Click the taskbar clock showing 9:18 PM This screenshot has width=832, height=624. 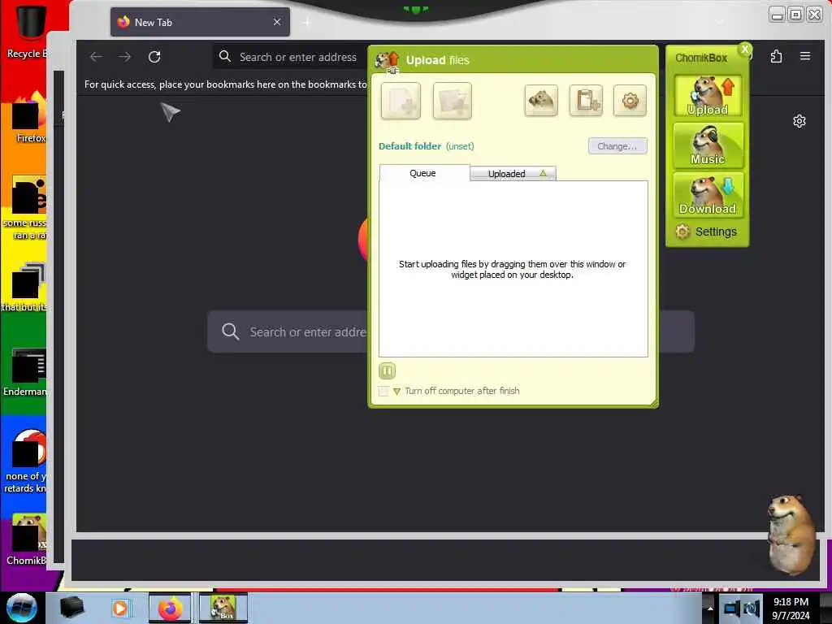[x=791, y=609]
